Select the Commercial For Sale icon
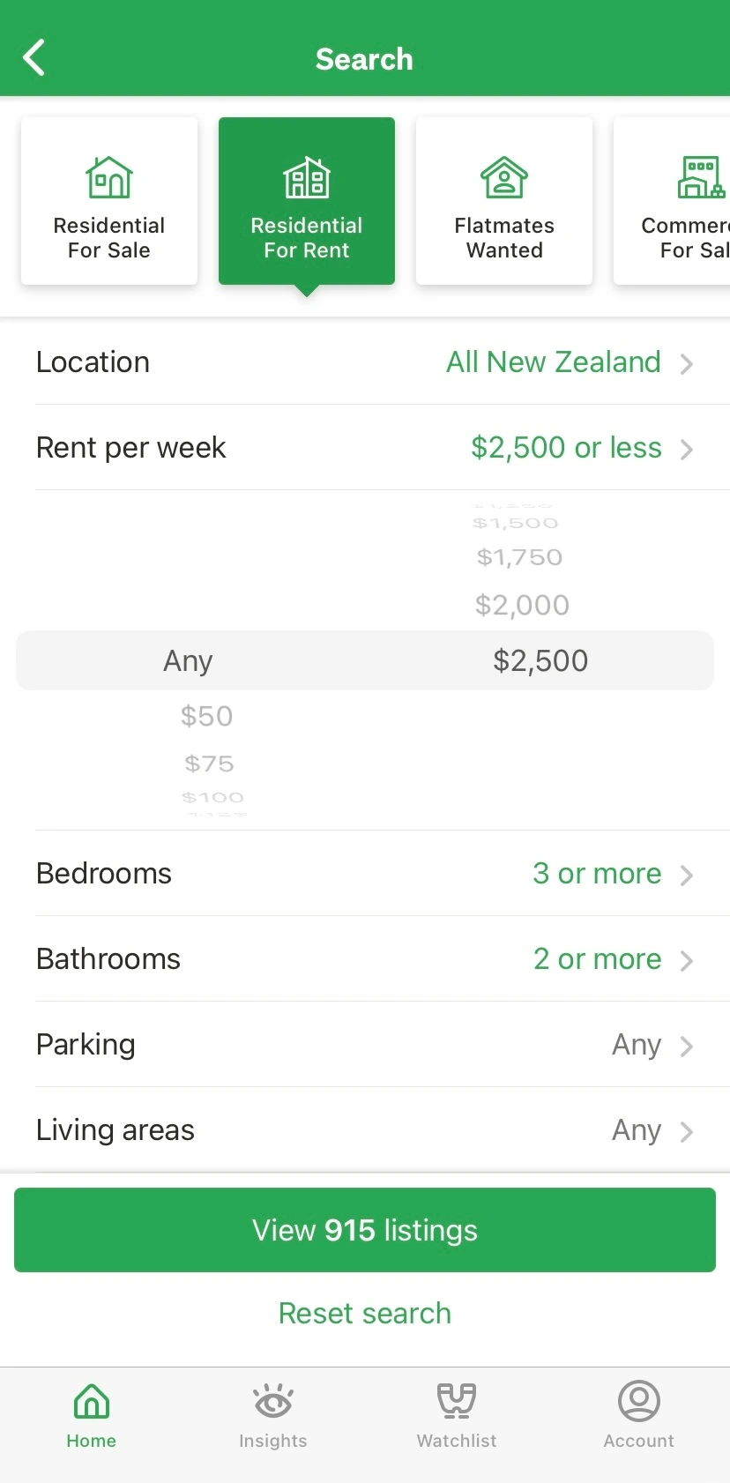The width and height of the screenshot is (730, 1483). coord(700,177)
